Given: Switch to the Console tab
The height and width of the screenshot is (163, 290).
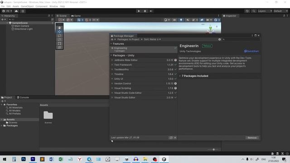Looking at the screenshot, I should coord(23,97).
